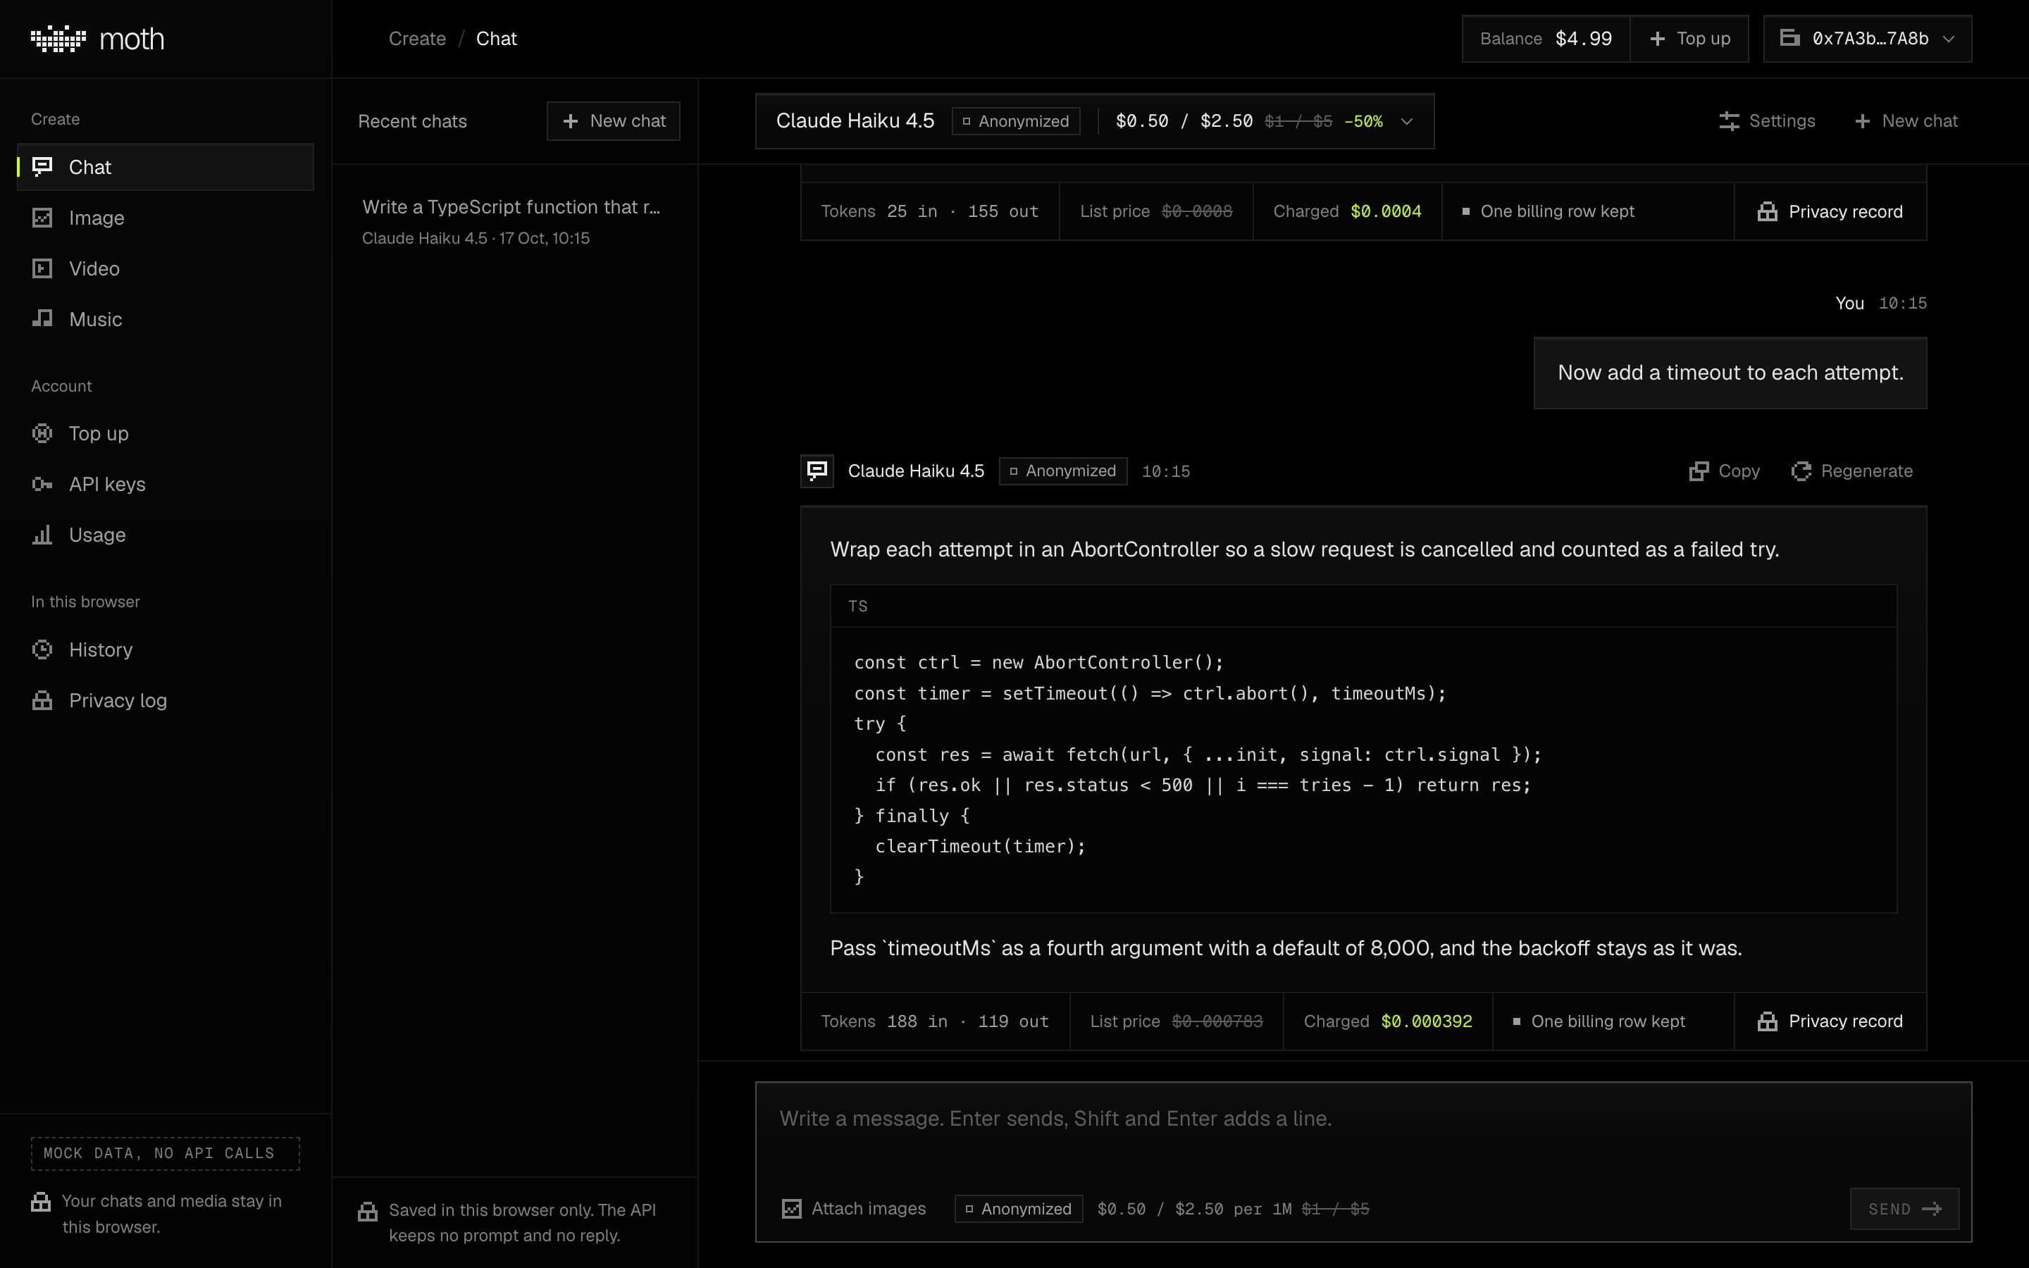Click the wallet icon in header
The height and width of the screenshot is (1268, 2029).
1789,39
